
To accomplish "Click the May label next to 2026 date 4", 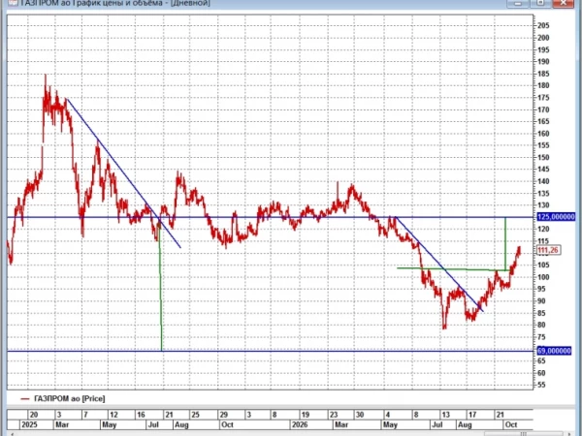I will (x=390, y=425).
